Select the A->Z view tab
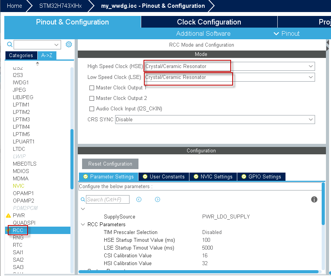Screen dimensions: 331x276 pyautogui.click(x=47, y=56)
